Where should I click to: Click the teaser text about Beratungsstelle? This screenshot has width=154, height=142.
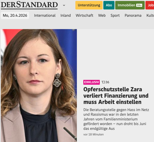pos(116,119)
